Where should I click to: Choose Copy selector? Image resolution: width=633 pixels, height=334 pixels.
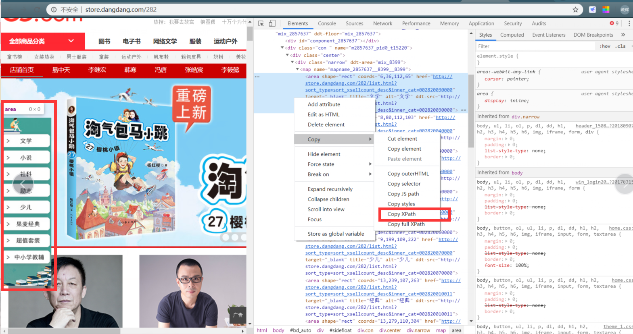coord(404,184)
